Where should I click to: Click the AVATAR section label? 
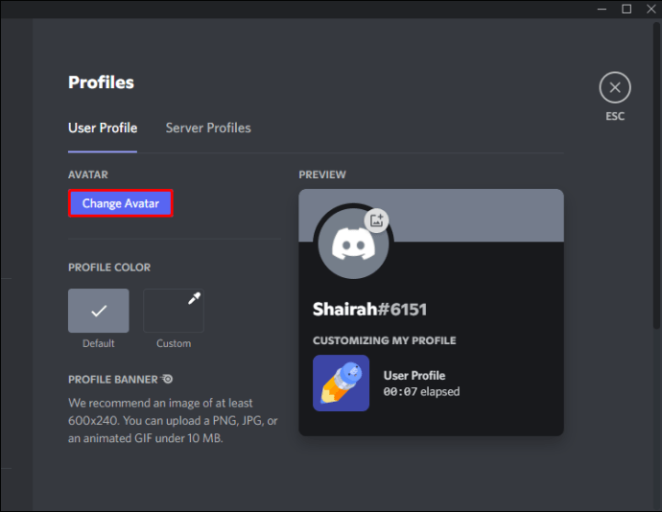(88, 175)
